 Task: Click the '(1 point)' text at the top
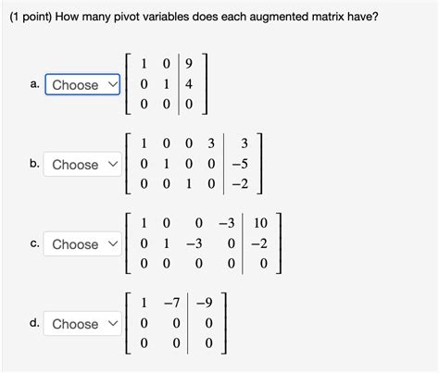coord(31,17)
